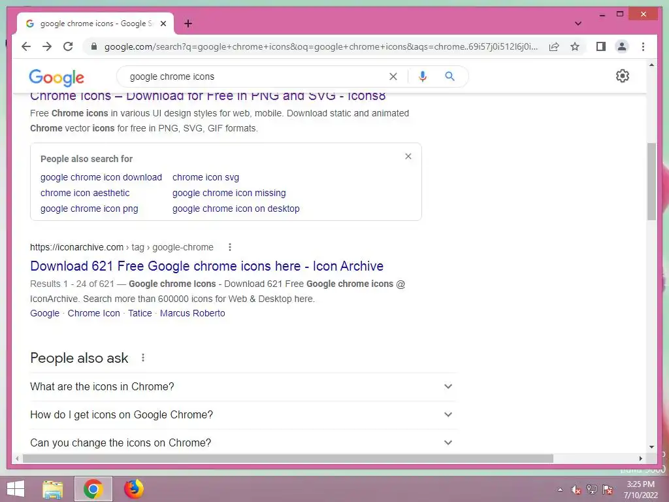Image resolution: width=669 pixels, height=502 pixels.
Task: View site info via the lock icon
Action: (94, 46)
